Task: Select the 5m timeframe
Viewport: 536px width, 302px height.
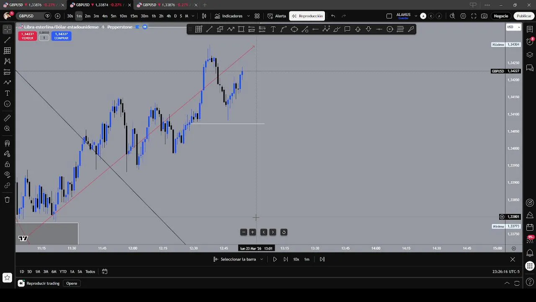Action: pos(113,16)
